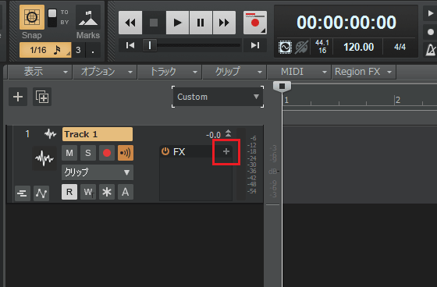Click the Record button in transport
This screenshot has width=437, height=287.
254,23
